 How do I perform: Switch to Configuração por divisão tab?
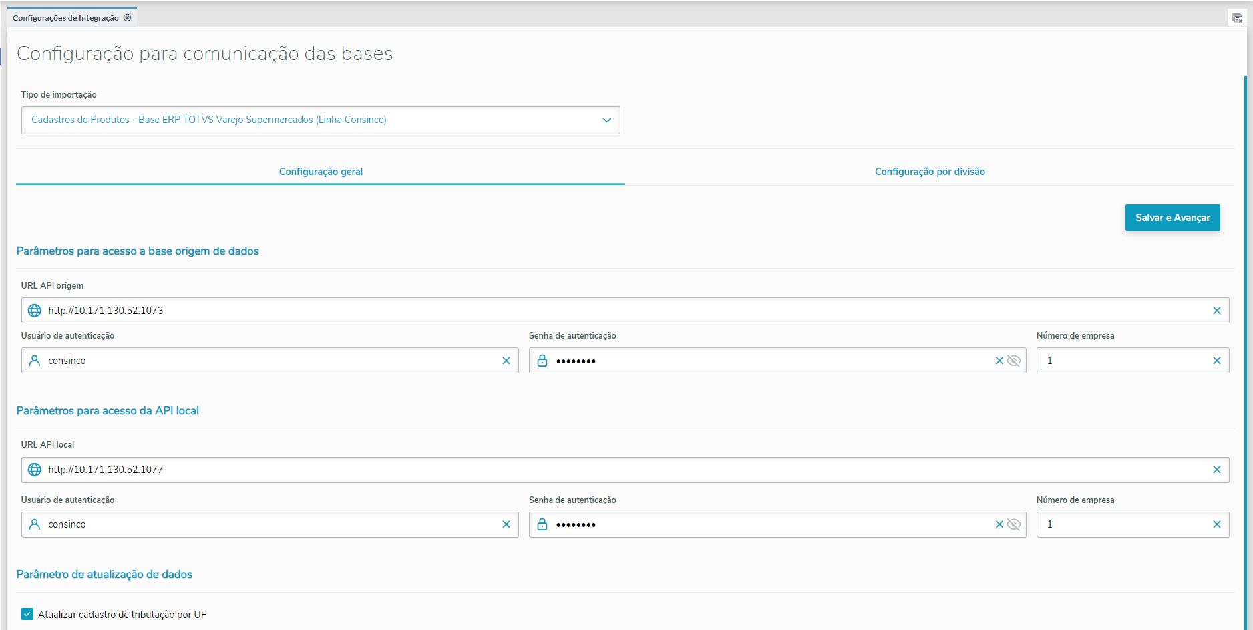930,172
